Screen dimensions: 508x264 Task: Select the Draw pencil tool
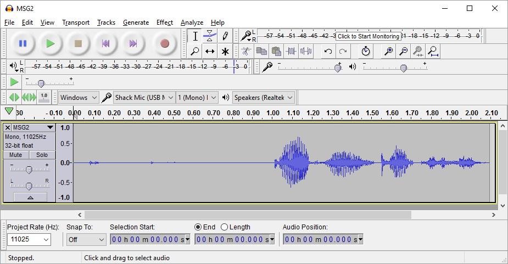pyautogui.click(x=225, y=36)
